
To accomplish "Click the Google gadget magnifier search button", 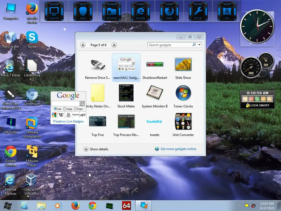I will pyautogui.click(x=82, y=104).
